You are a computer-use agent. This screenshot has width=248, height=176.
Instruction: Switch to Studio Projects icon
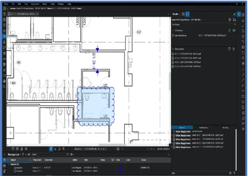(183, 14)
